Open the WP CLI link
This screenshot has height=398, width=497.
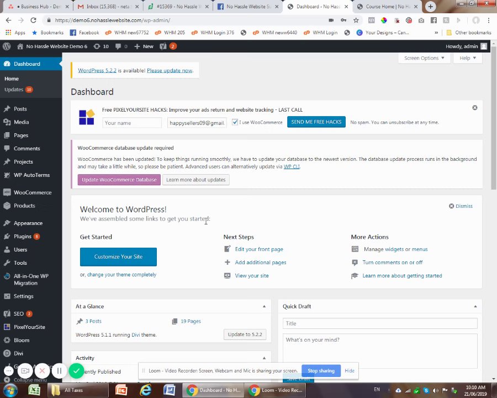pyautogui.click(x=292, y=166)
